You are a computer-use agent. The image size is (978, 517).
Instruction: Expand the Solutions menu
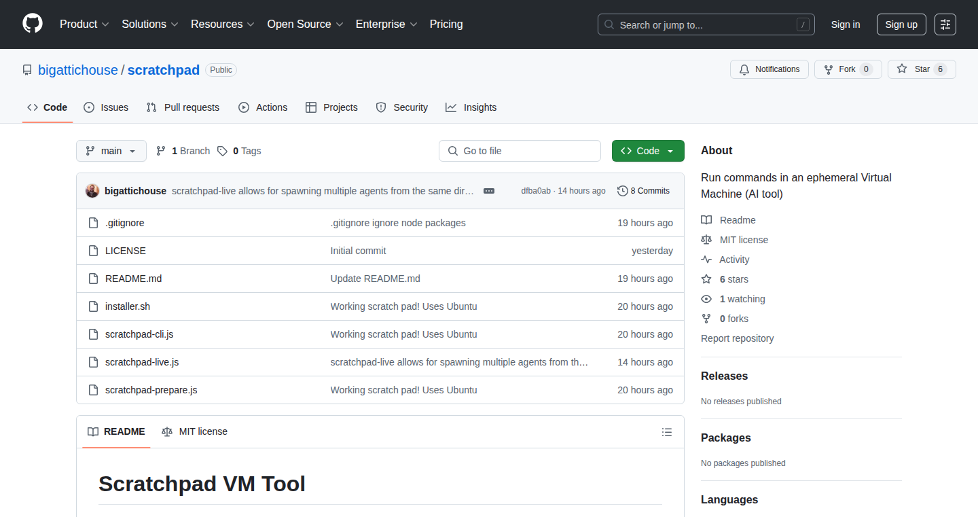(x=150, y=24)
